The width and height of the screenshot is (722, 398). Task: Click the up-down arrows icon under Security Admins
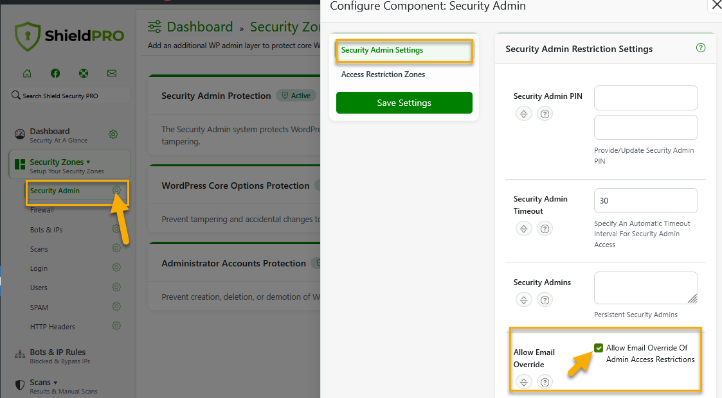tap(524, 300)
